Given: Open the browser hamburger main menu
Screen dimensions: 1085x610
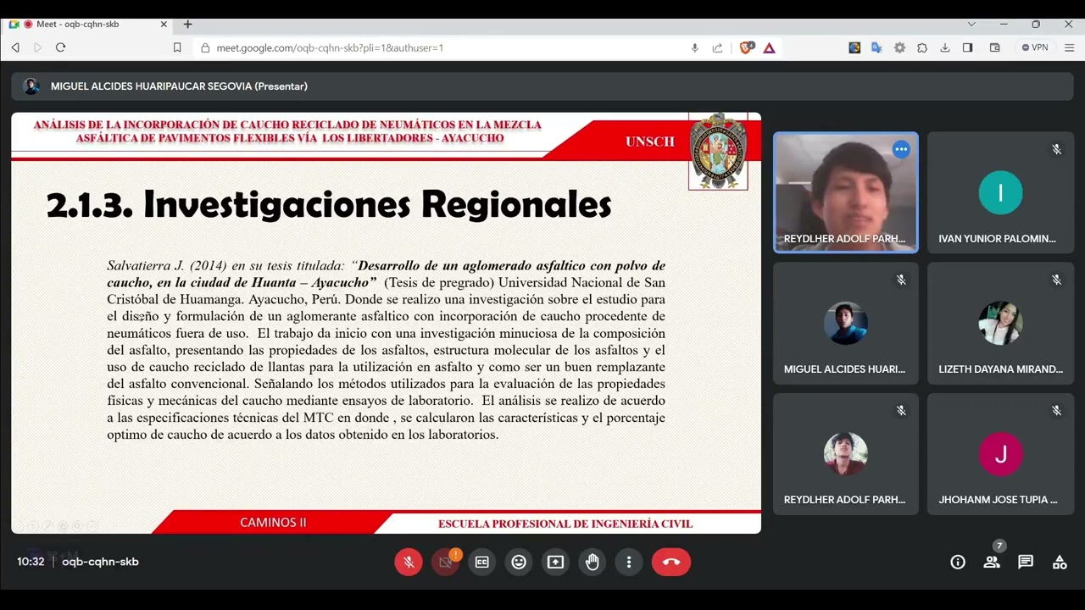Looking at the screenshot, I should tap(1068, 47).
